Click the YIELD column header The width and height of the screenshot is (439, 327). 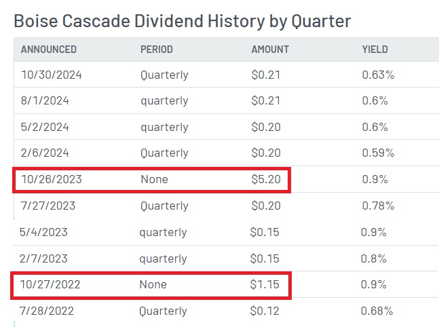(x=375, y=50)
